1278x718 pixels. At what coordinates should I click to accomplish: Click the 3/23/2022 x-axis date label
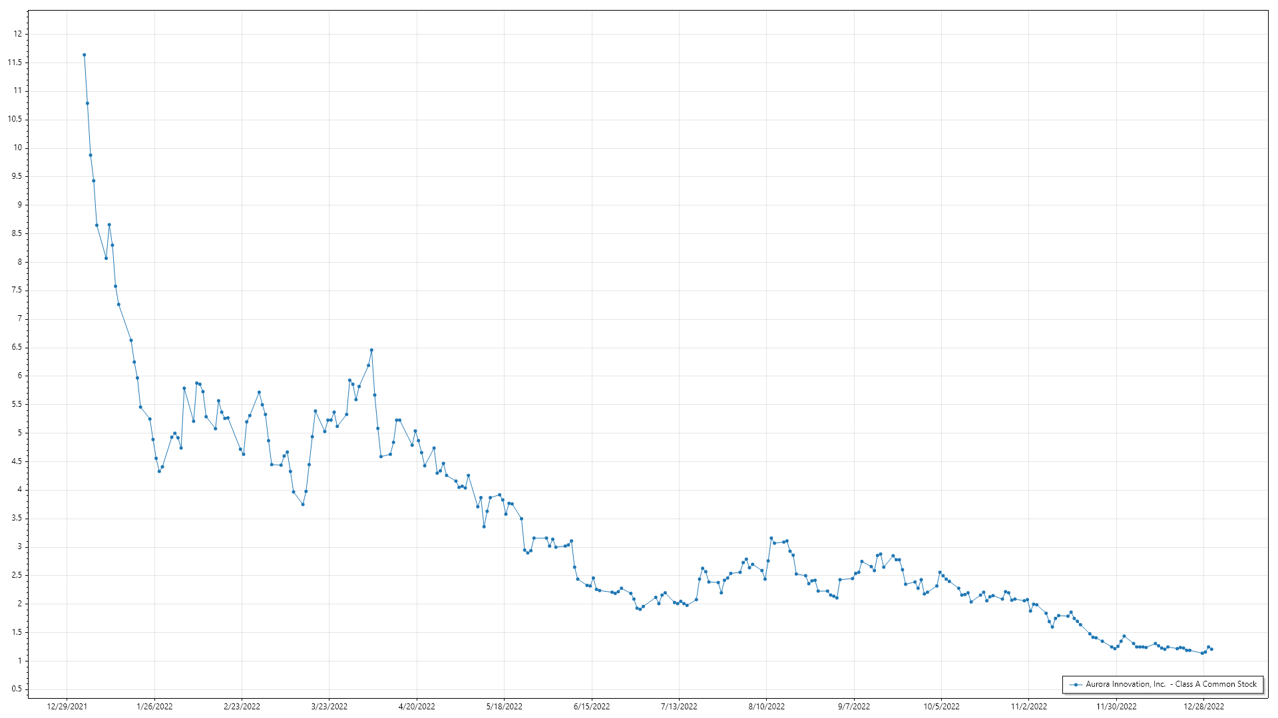(329, 706)
